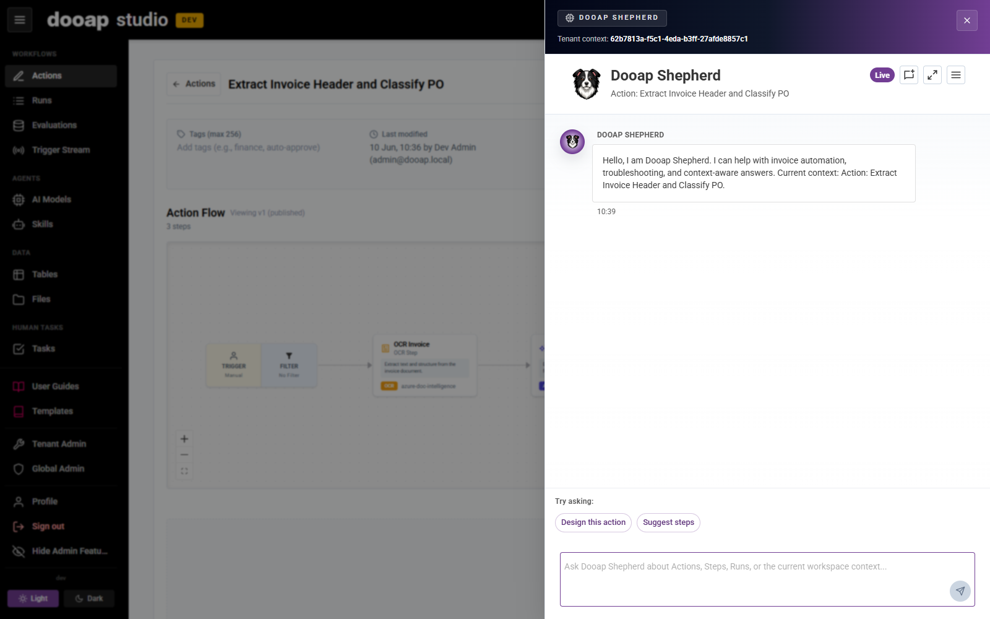
Task: Open the Shepherd panel menu
Action: point(956,75)
